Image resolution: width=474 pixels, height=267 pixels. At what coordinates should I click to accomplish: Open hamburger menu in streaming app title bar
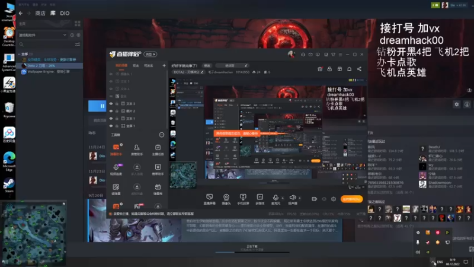click(x=340, y=55)
